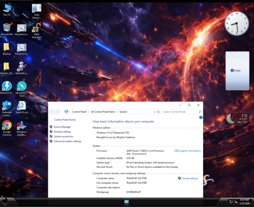Viewport: 254px width, 207px height.
Task: Open the taskbar clock and date
Action: tap(244, 202)
